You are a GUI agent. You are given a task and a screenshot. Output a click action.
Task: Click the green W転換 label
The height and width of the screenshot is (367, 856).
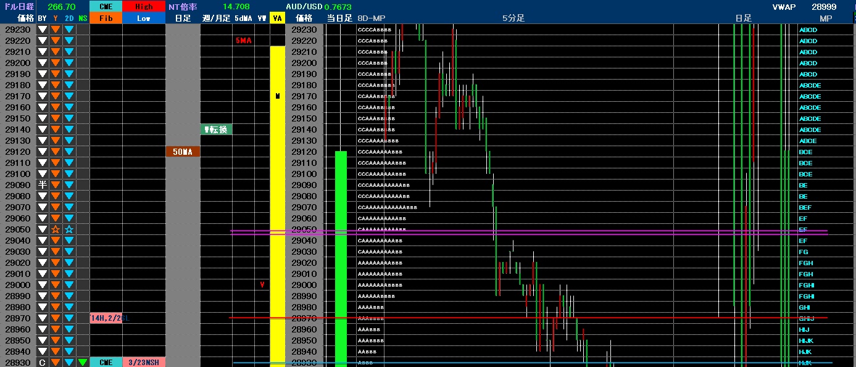(x=217, y=130)
